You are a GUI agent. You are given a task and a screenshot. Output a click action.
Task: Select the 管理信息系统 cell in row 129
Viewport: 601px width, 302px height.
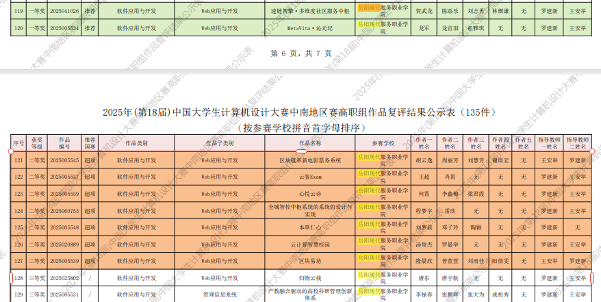click(x=220, y=294)
